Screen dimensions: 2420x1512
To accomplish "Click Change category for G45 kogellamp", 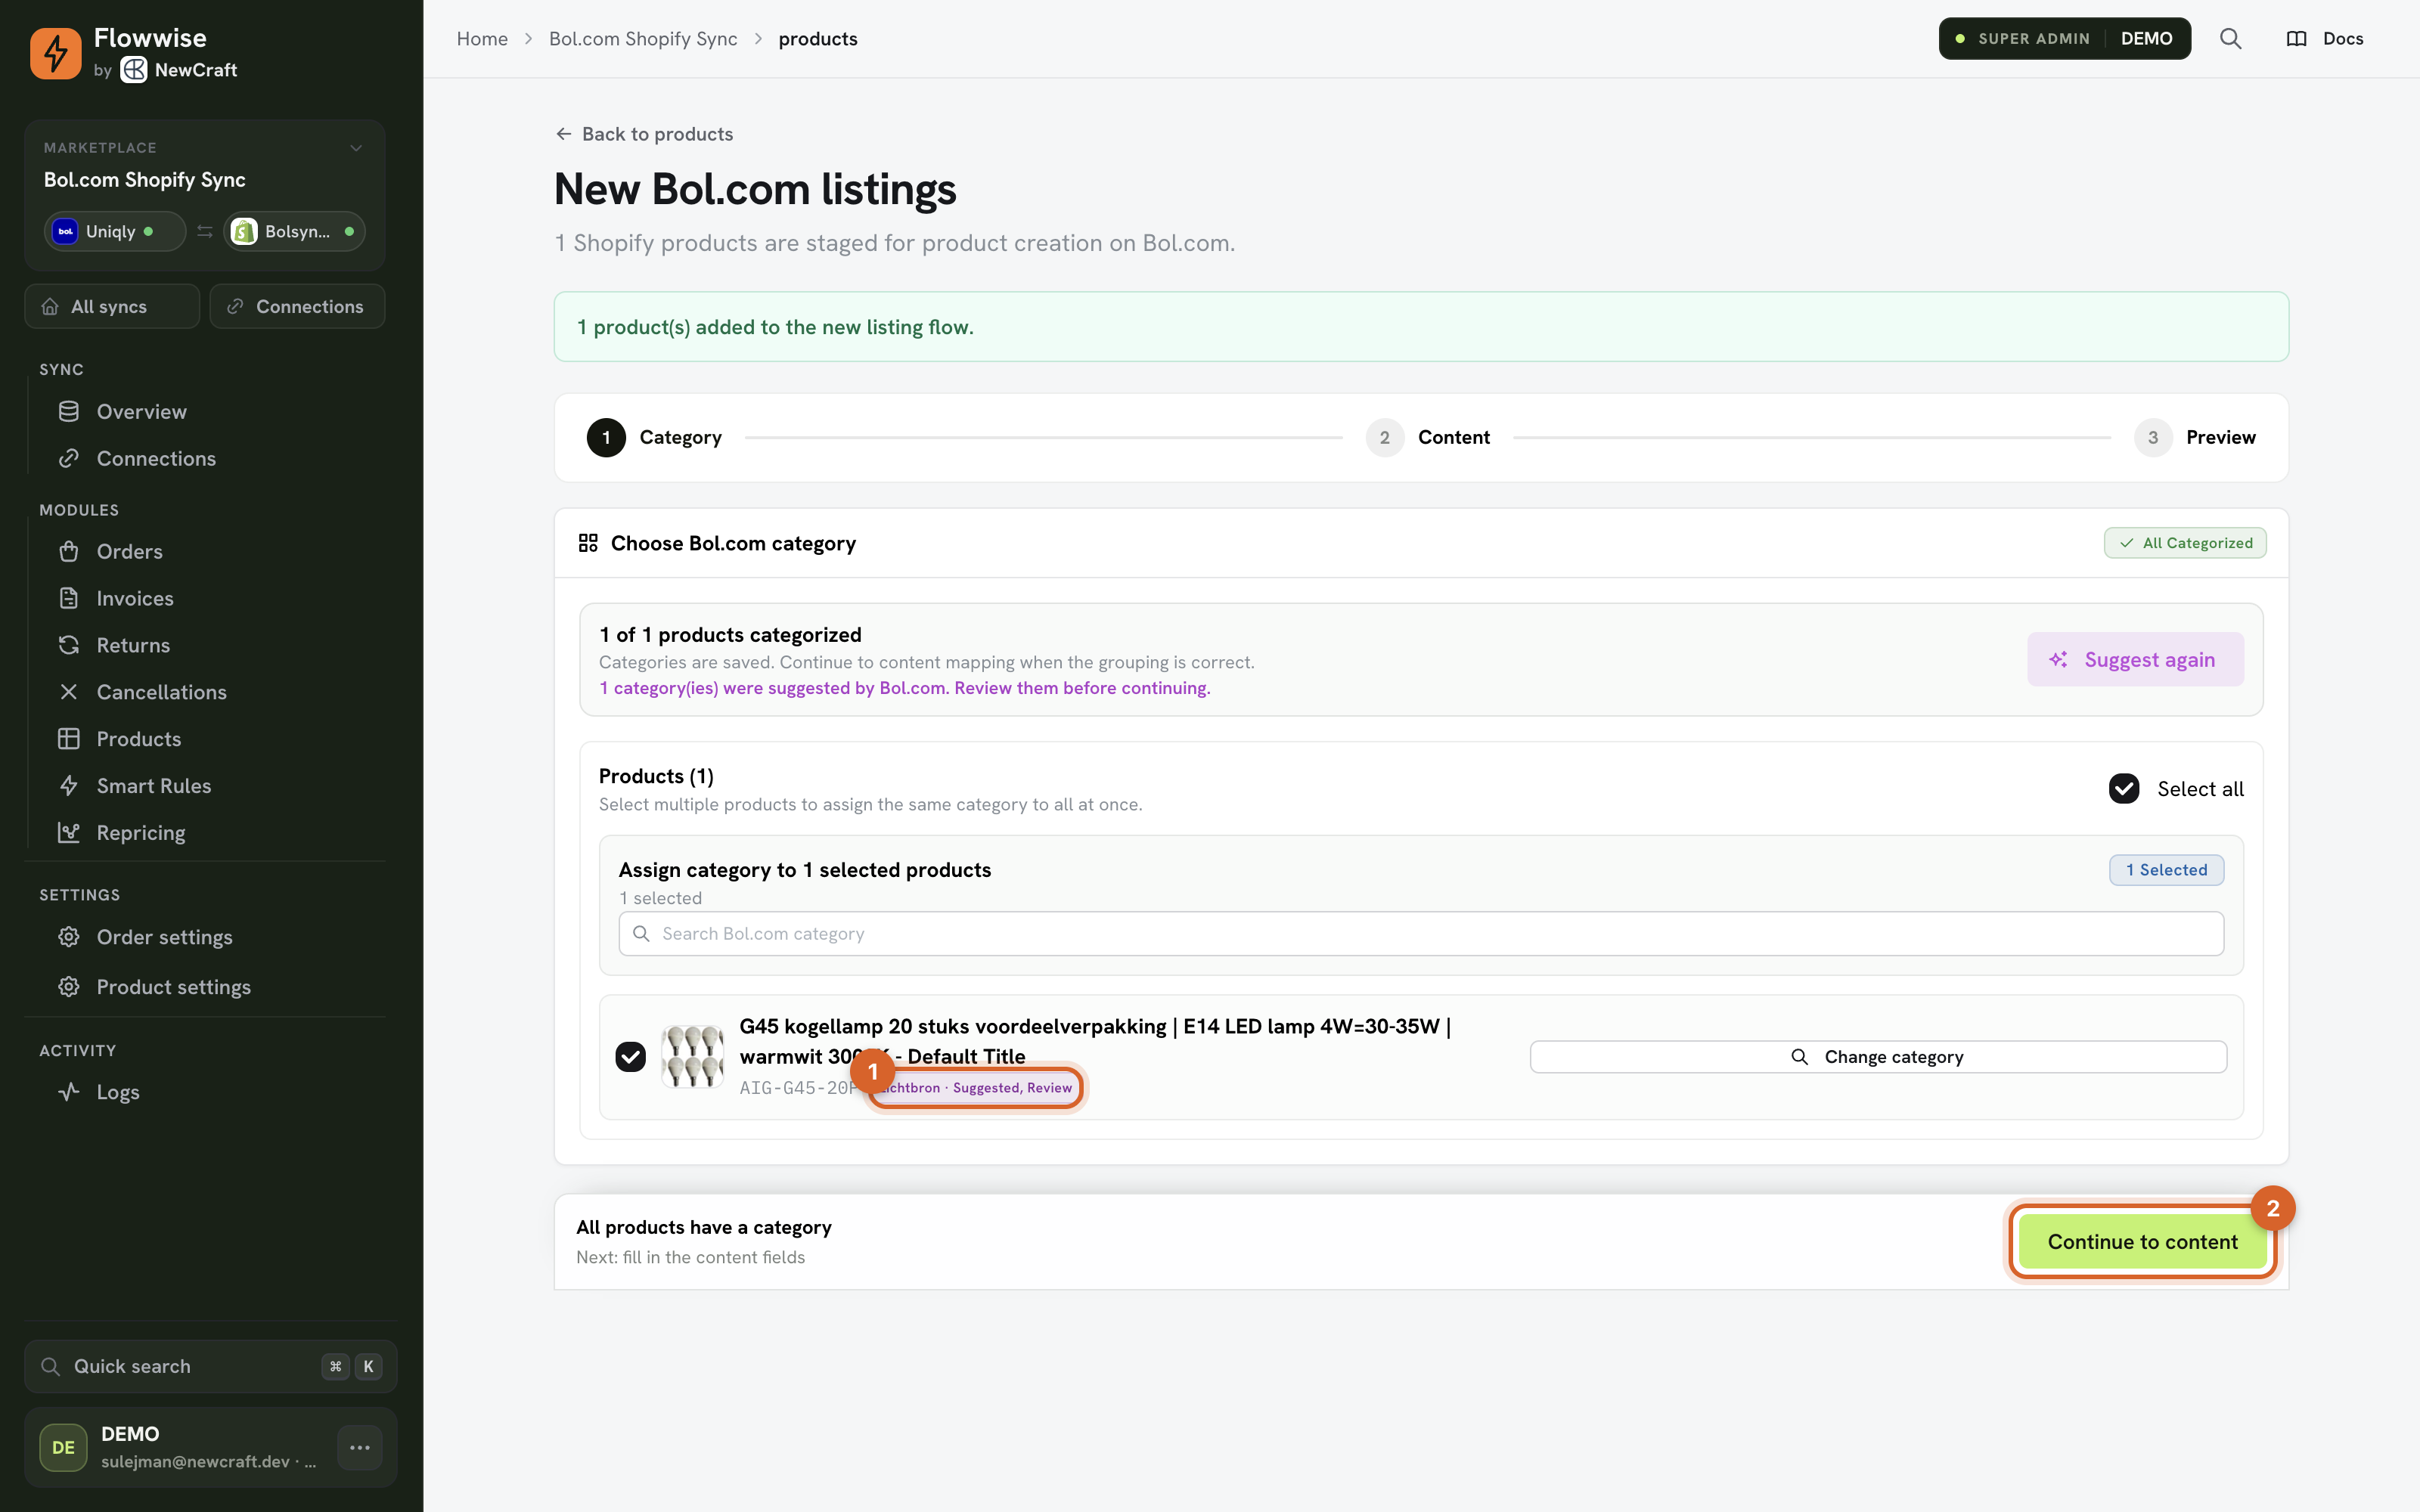I will 1878,1057.
